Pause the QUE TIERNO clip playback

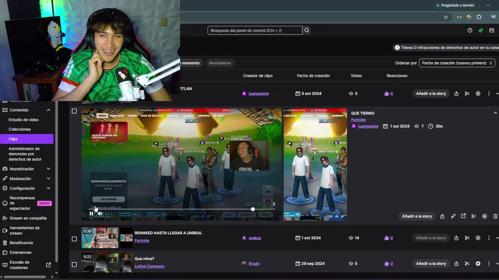91,213
